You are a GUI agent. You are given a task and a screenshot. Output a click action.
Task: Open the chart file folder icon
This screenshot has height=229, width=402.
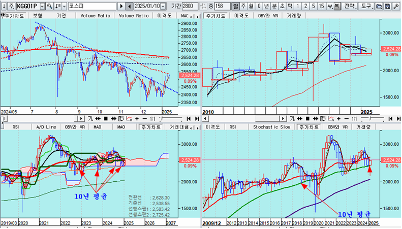[379, 6]
